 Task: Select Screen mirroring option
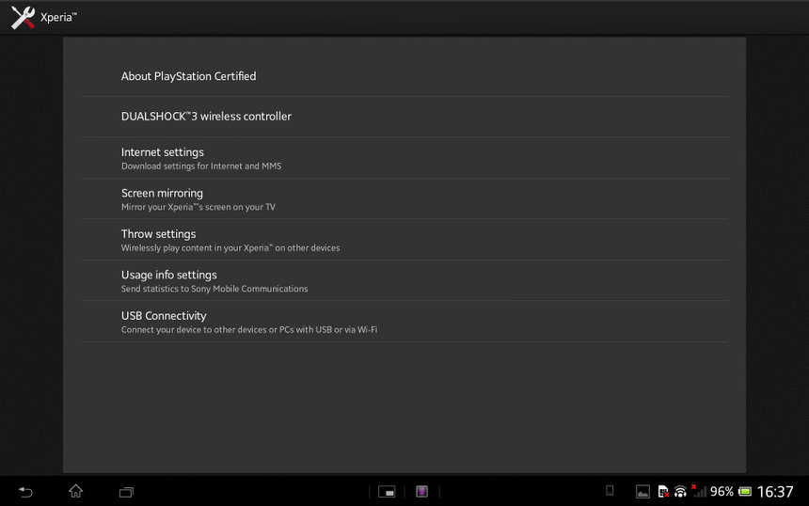coord(162,198)
